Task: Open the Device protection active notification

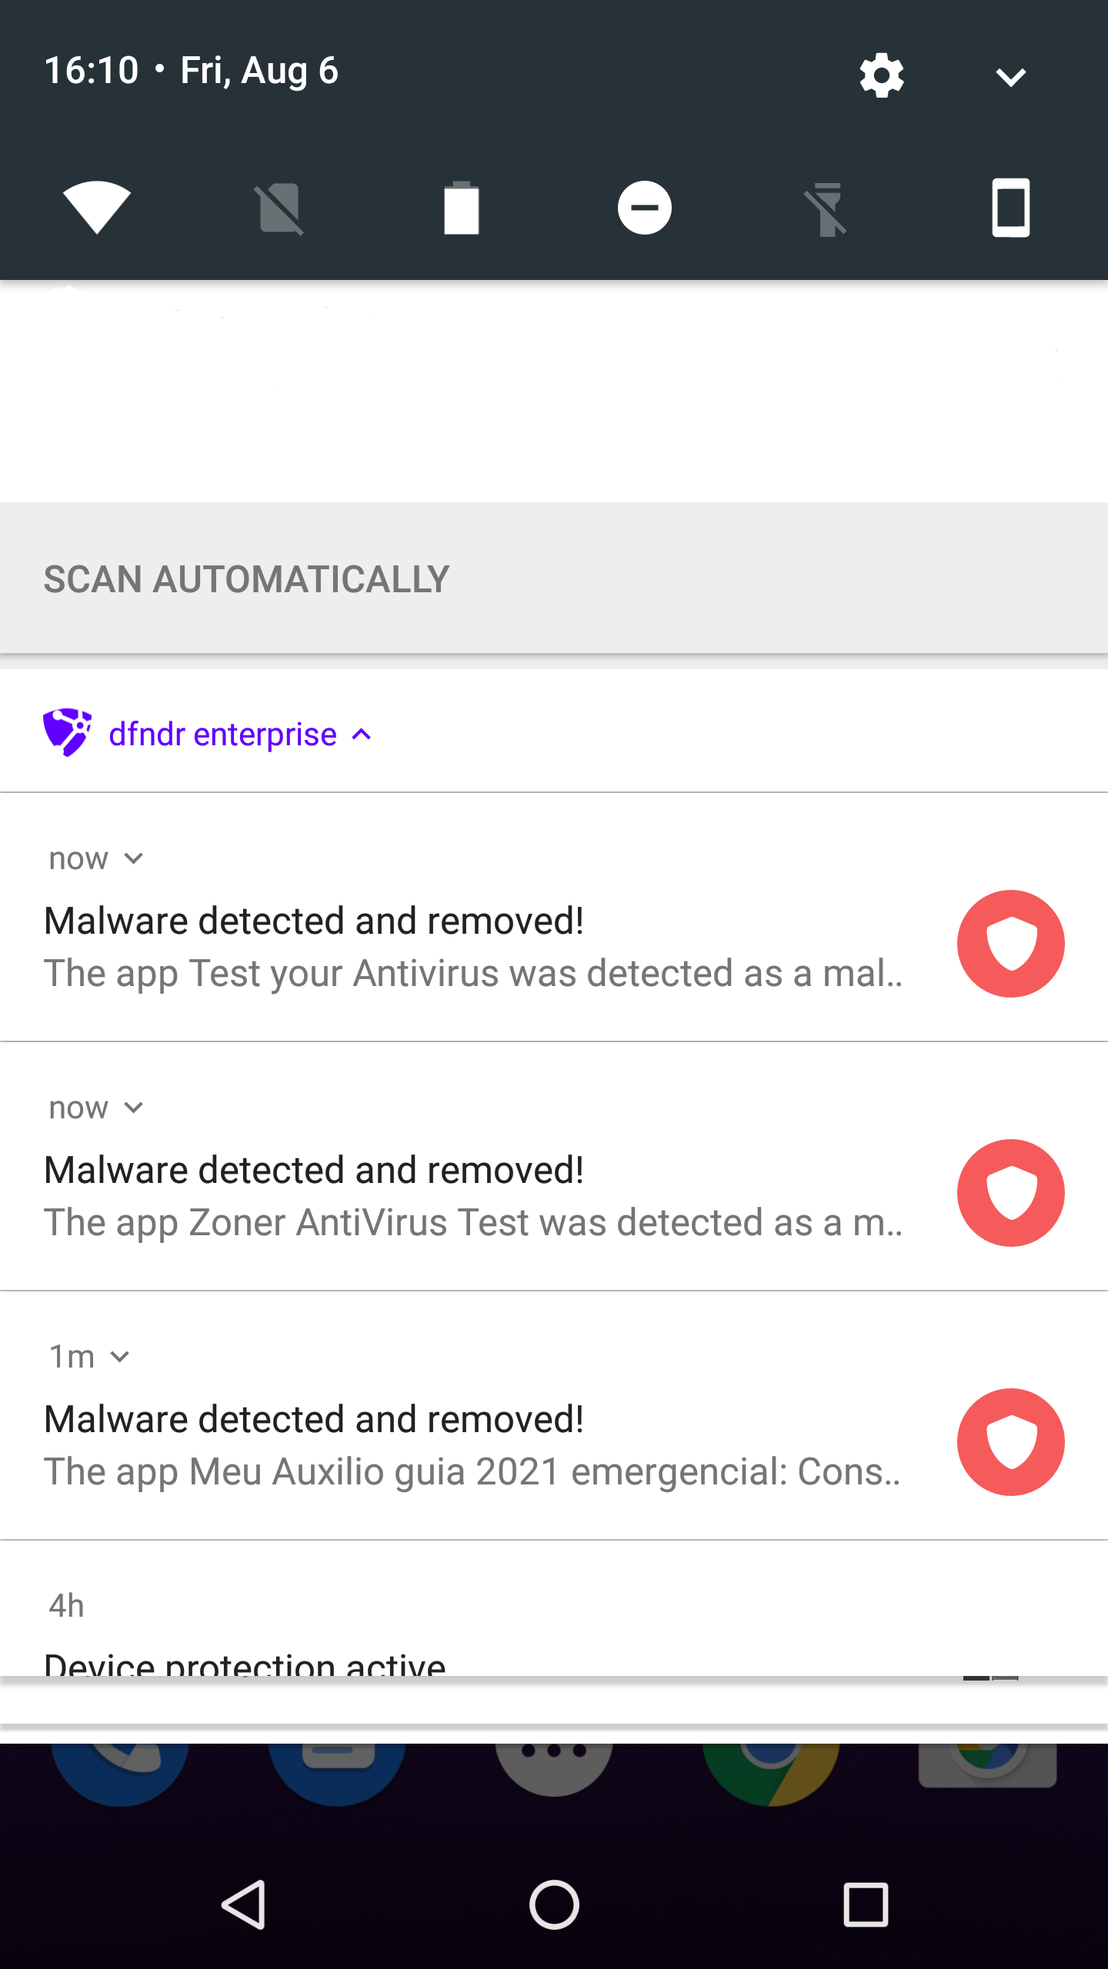Action: (246, 1660)
